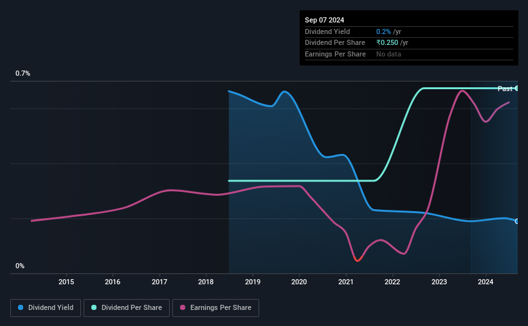Click the teal Dividend Per Share legend dot

click(x=94, y=307)
